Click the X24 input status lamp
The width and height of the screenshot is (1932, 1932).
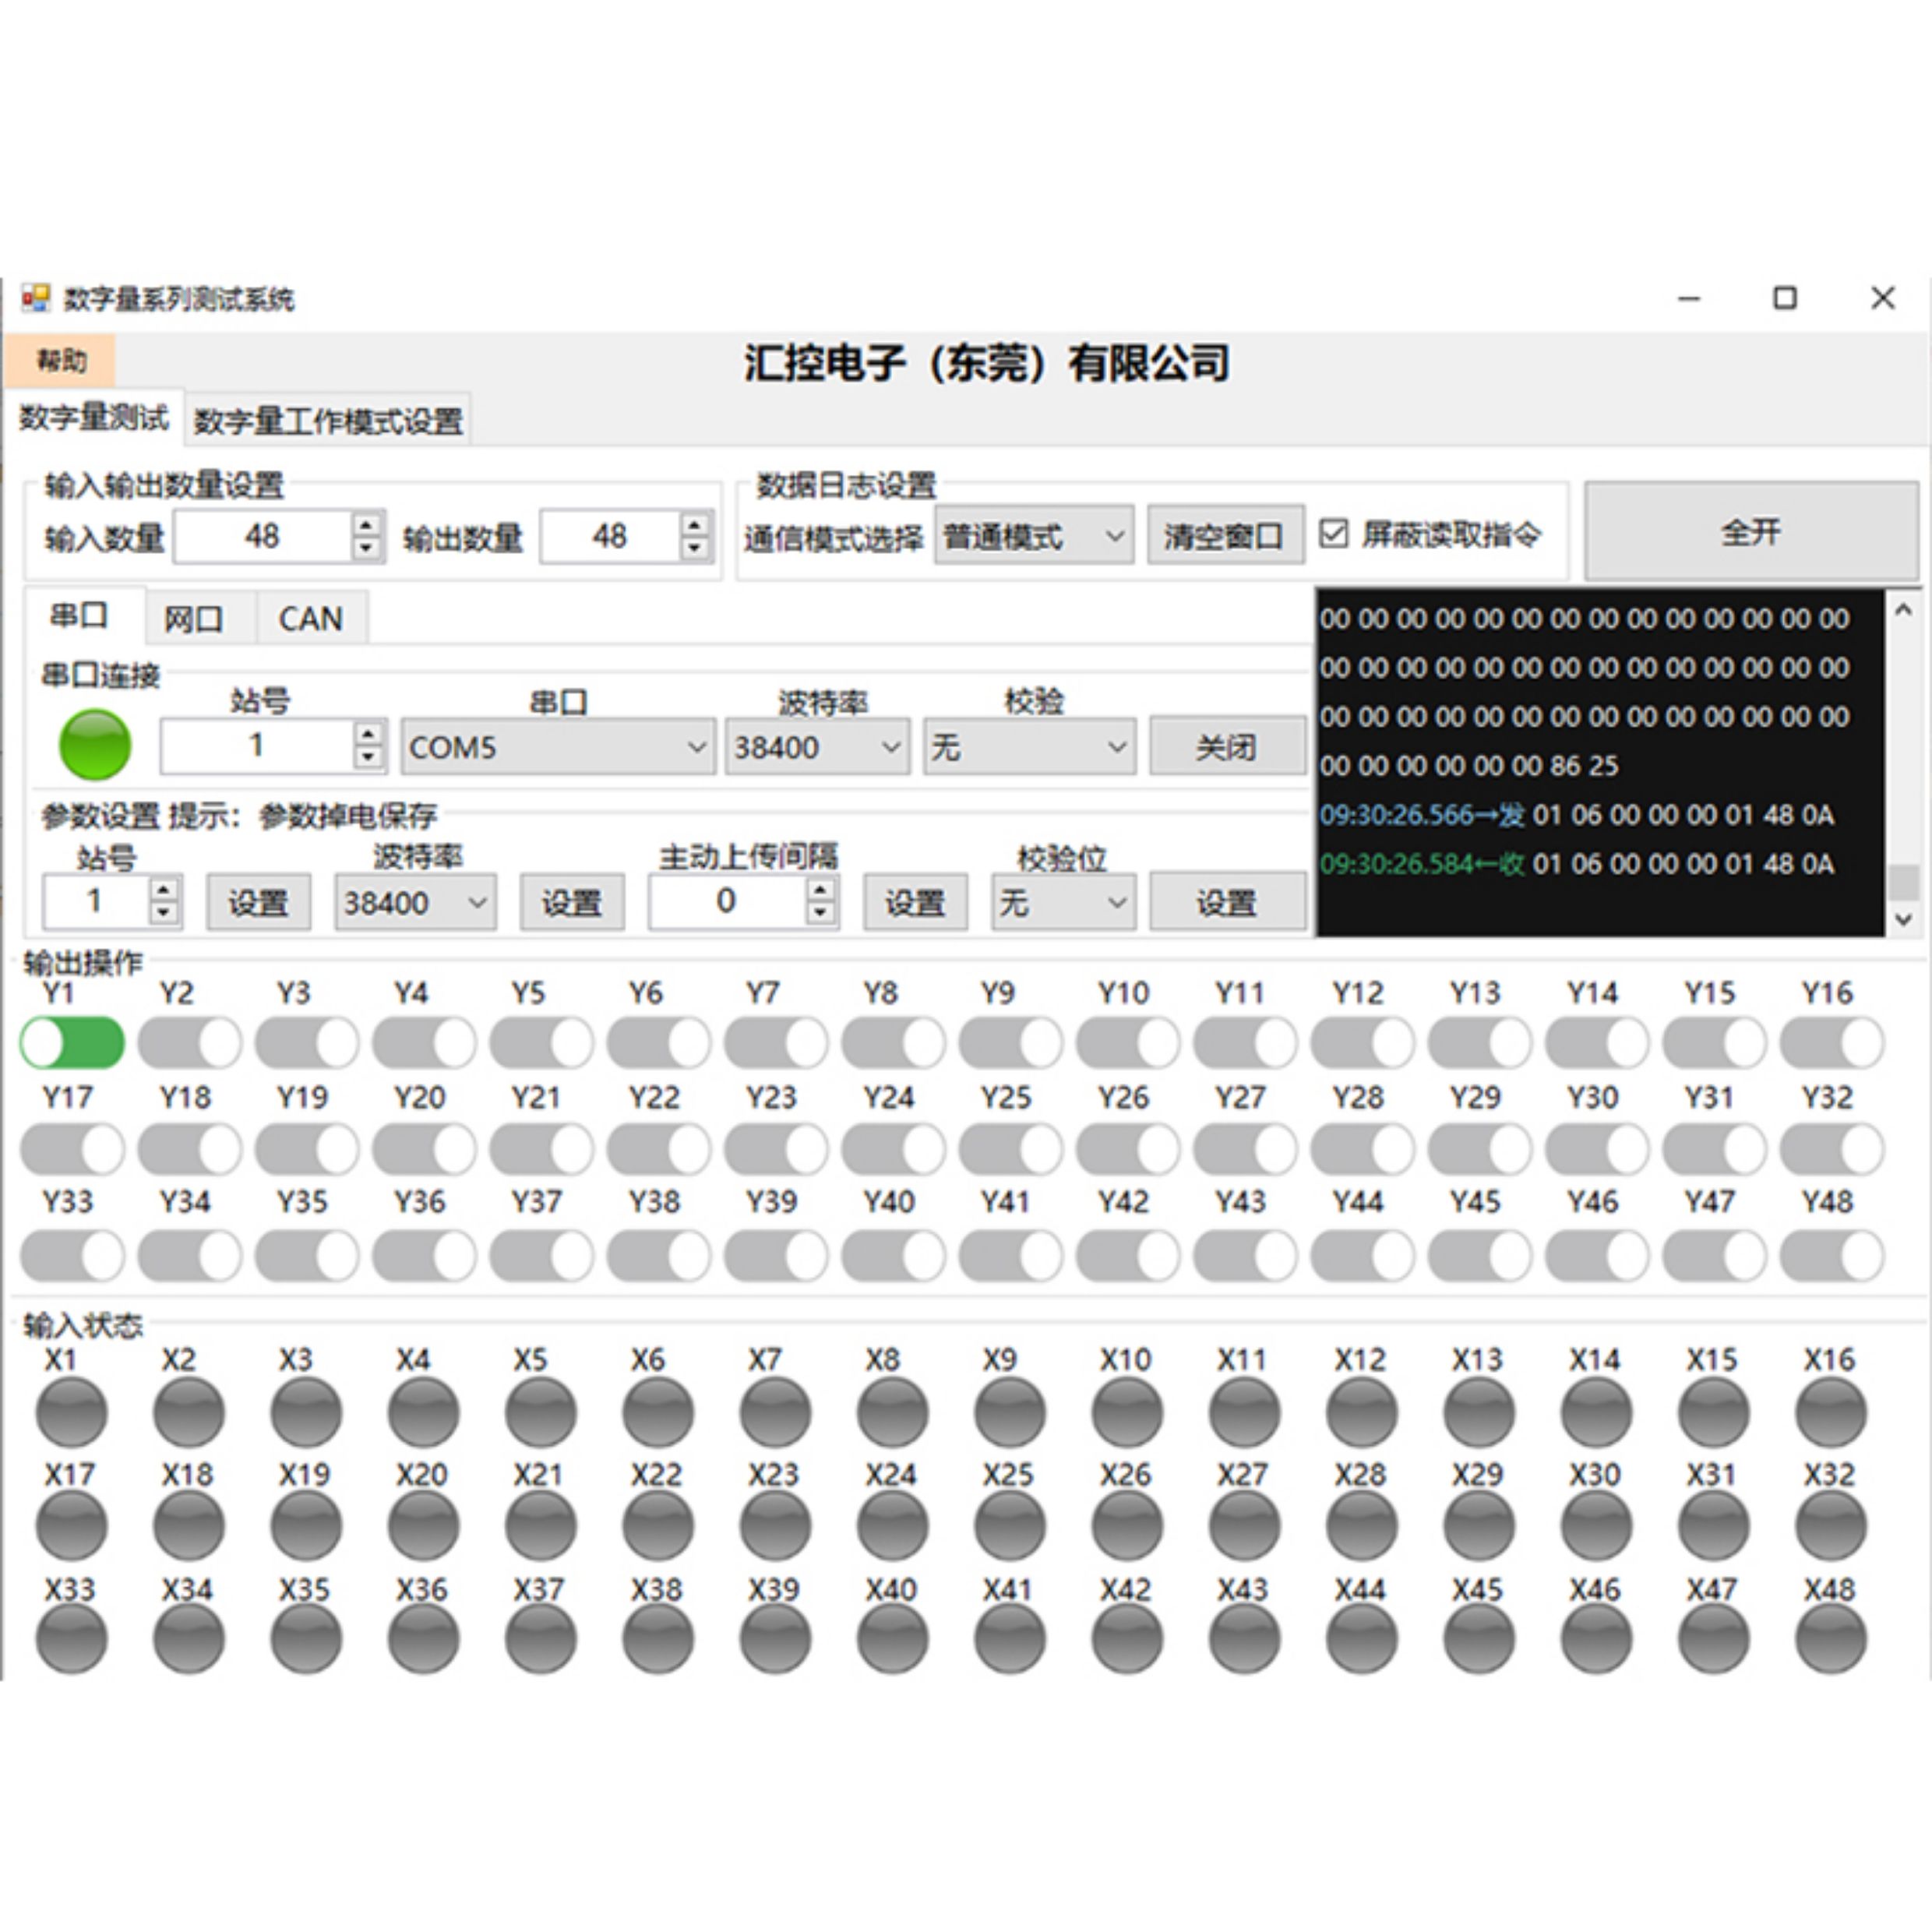click(892, 1526)
